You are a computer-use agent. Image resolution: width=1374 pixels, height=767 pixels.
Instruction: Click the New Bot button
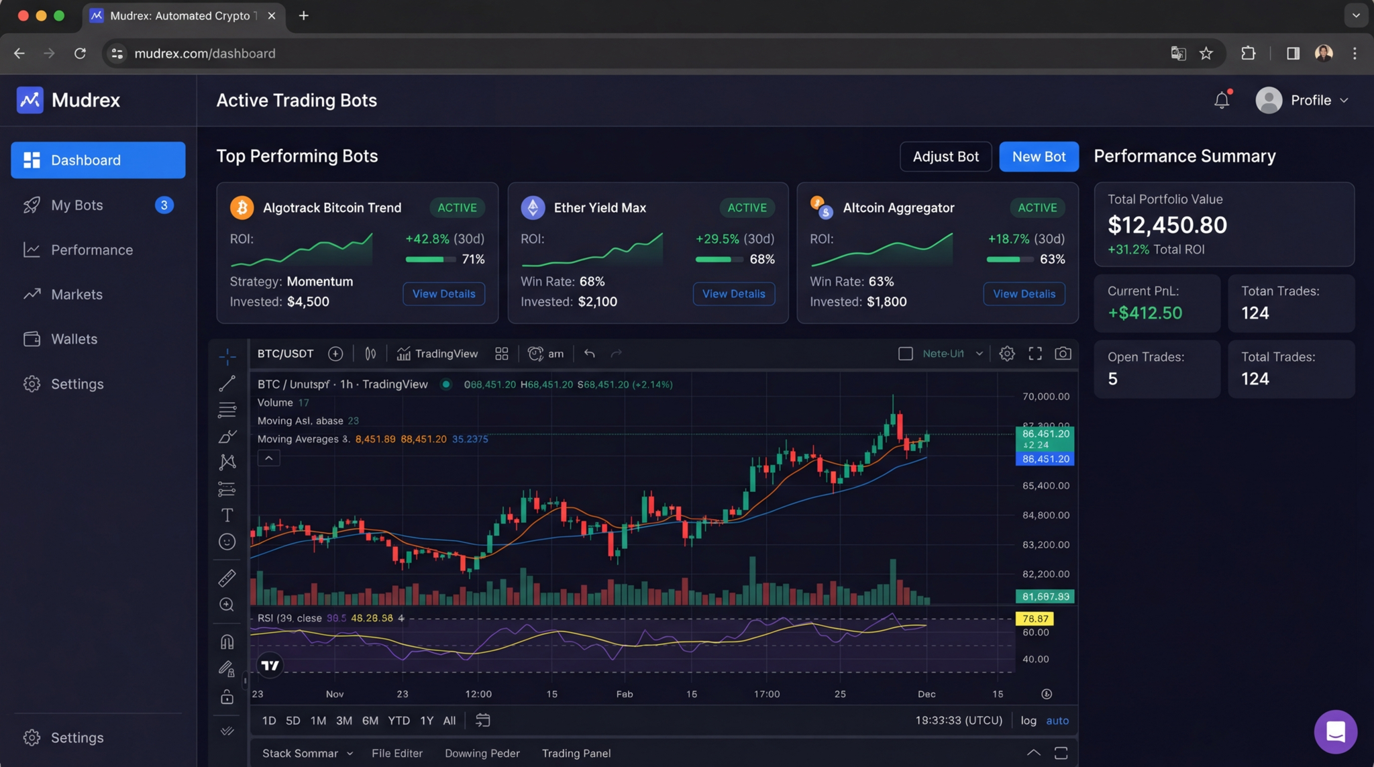(x=1038, y=156)
